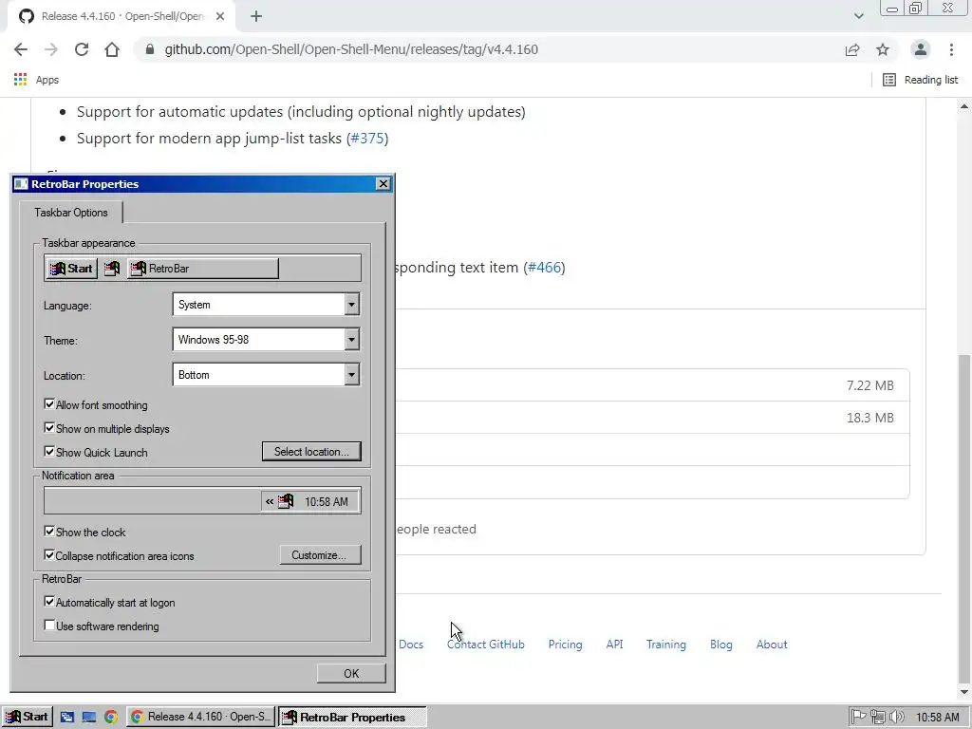972x729 pixels.
Task: Open the Pricing footer link
Action: pyautogui.click(x=566, y=645)
